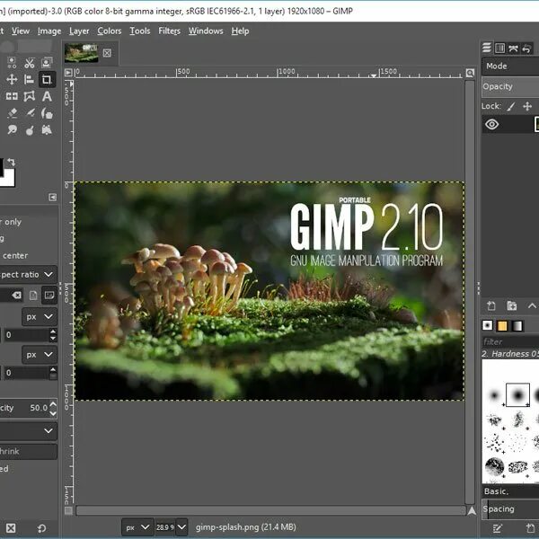Create a new layer group
Viewport: 539px width, 539px height.
[511, 305]
